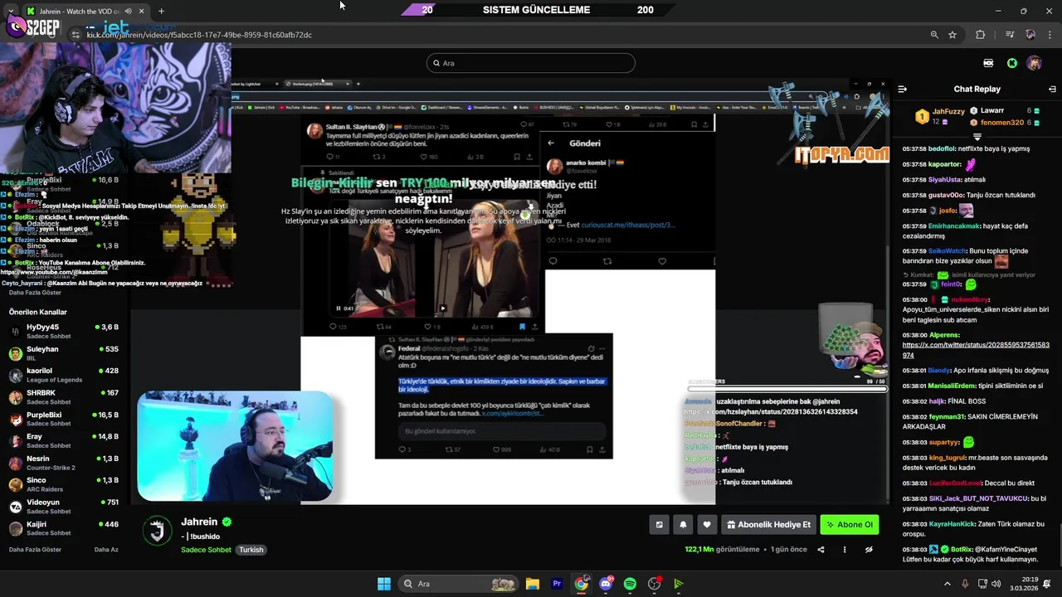Click the microphone icon in system tray

coord(965,584)
